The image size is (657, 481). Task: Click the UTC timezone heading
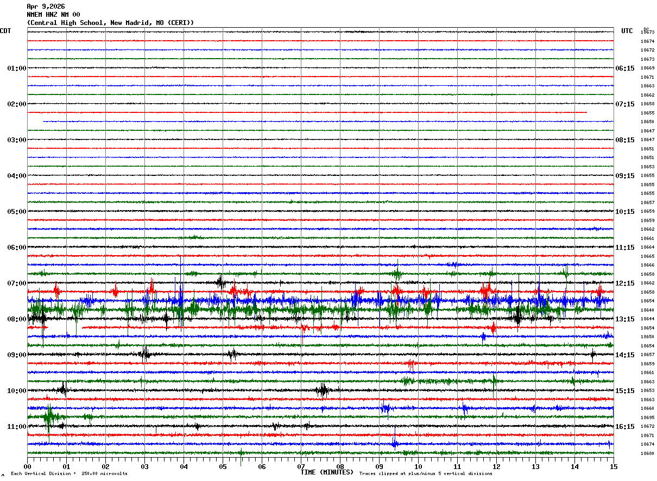[627, 31]
